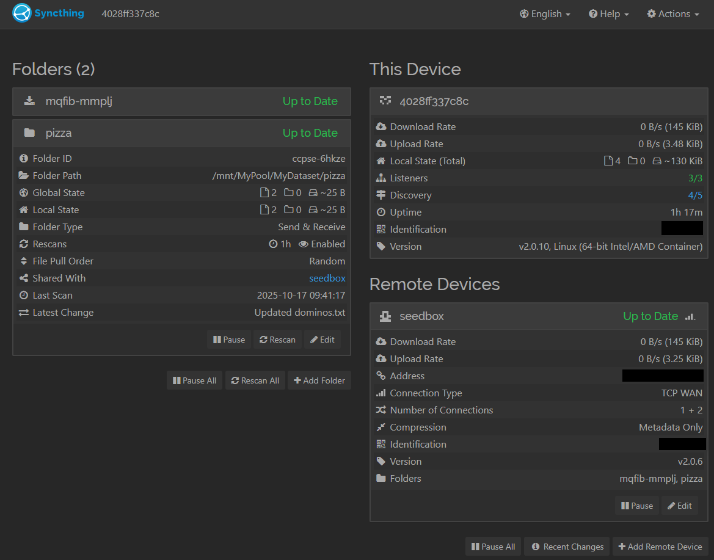
Task: Open Recent Changes list
Action: coord(567,547)
